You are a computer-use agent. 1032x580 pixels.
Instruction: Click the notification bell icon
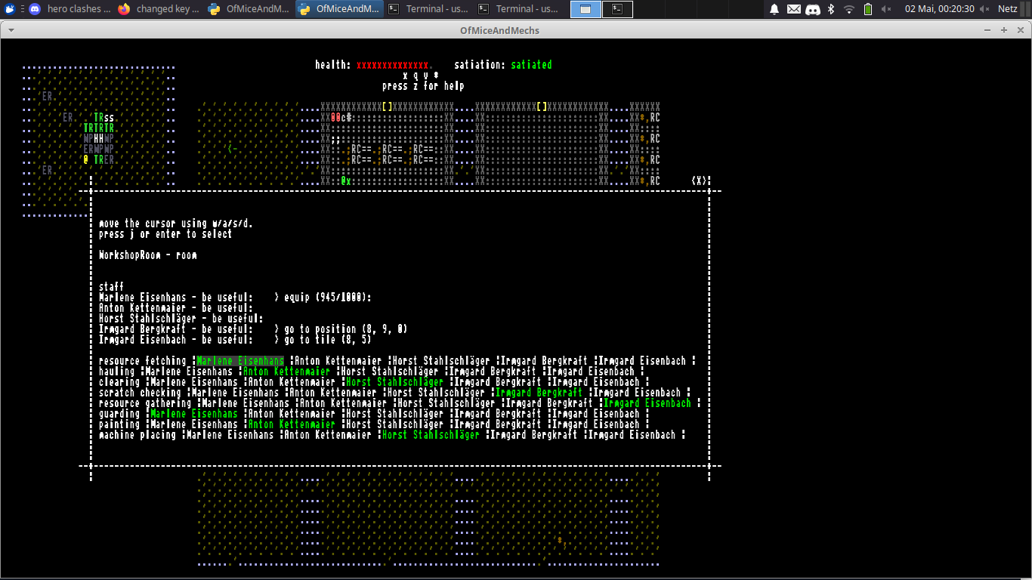pyautogui.click(x=774, y=9)
